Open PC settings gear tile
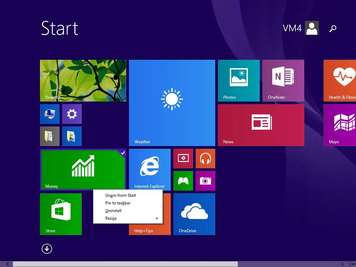The width and height of the screenshot is (356, 267). point(72,114)
